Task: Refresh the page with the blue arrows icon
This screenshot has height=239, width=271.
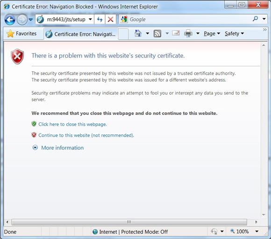Action: pos(100,19)
